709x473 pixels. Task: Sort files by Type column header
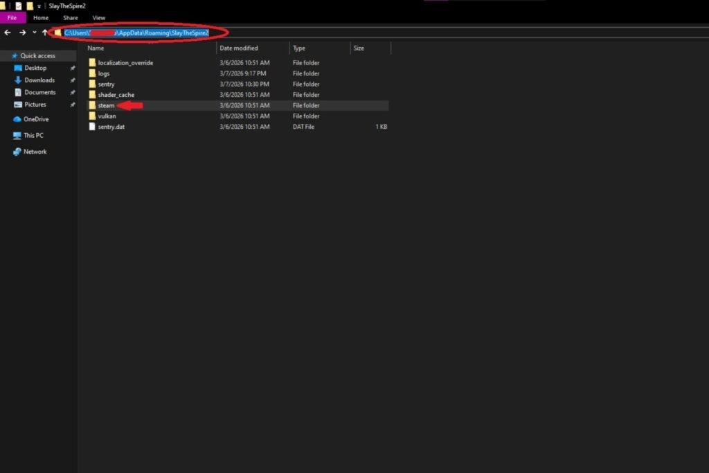299,48
